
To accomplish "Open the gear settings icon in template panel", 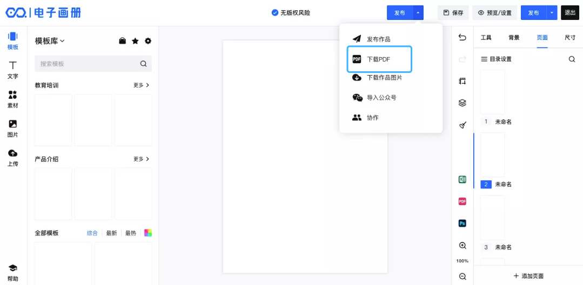I will pyautogui.click(x=148, y=41).
